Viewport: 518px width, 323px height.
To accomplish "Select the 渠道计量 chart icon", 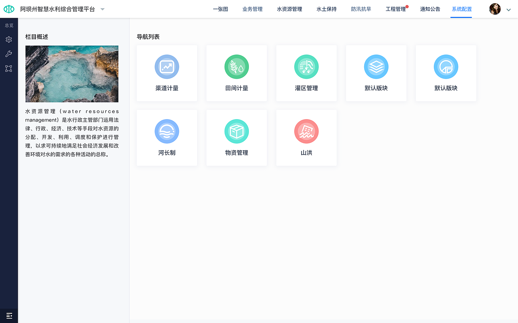I will pos(167,67).
